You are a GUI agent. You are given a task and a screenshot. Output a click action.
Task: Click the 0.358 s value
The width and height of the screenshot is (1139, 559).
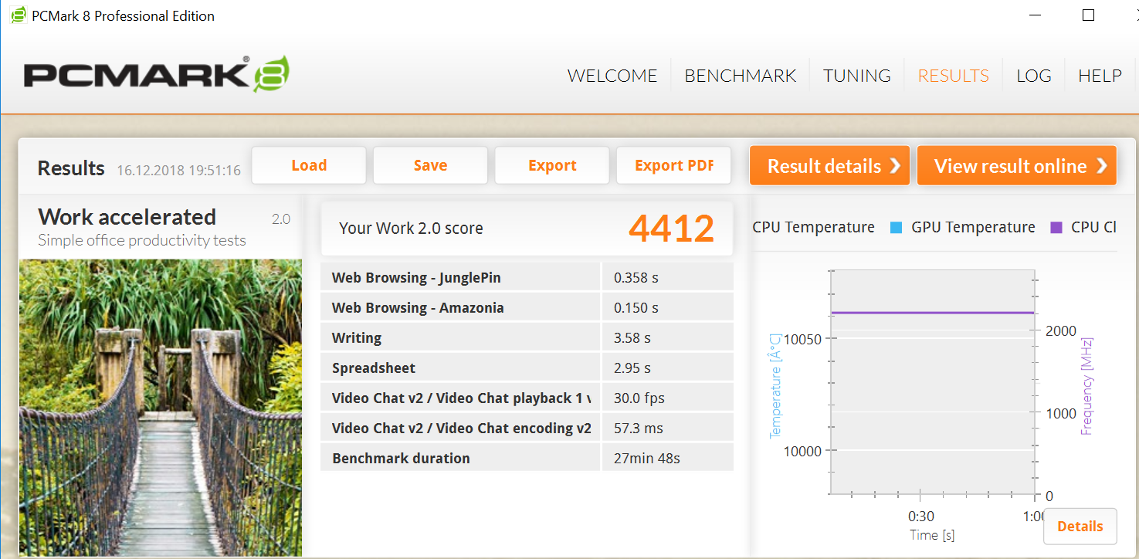[636, 278]
